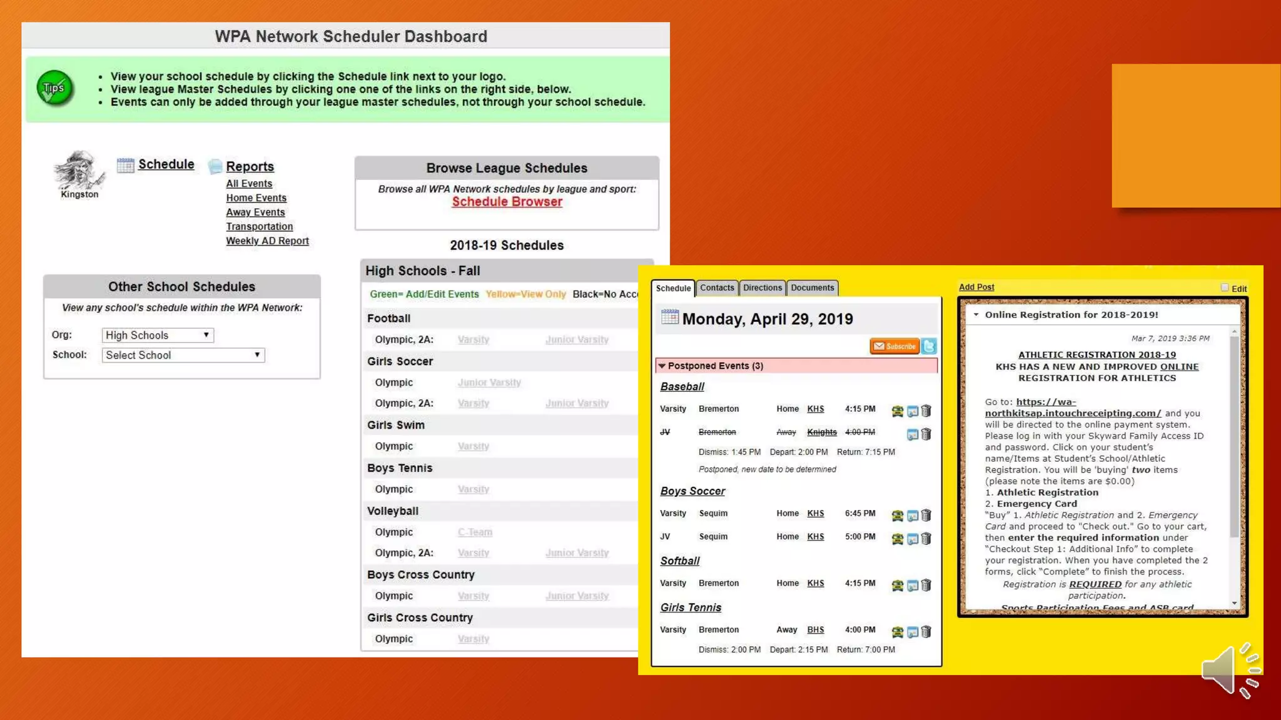Viewport: 1281px width, 720px height.
Task: Open the Select School dropdown
Action: (183, 356)
